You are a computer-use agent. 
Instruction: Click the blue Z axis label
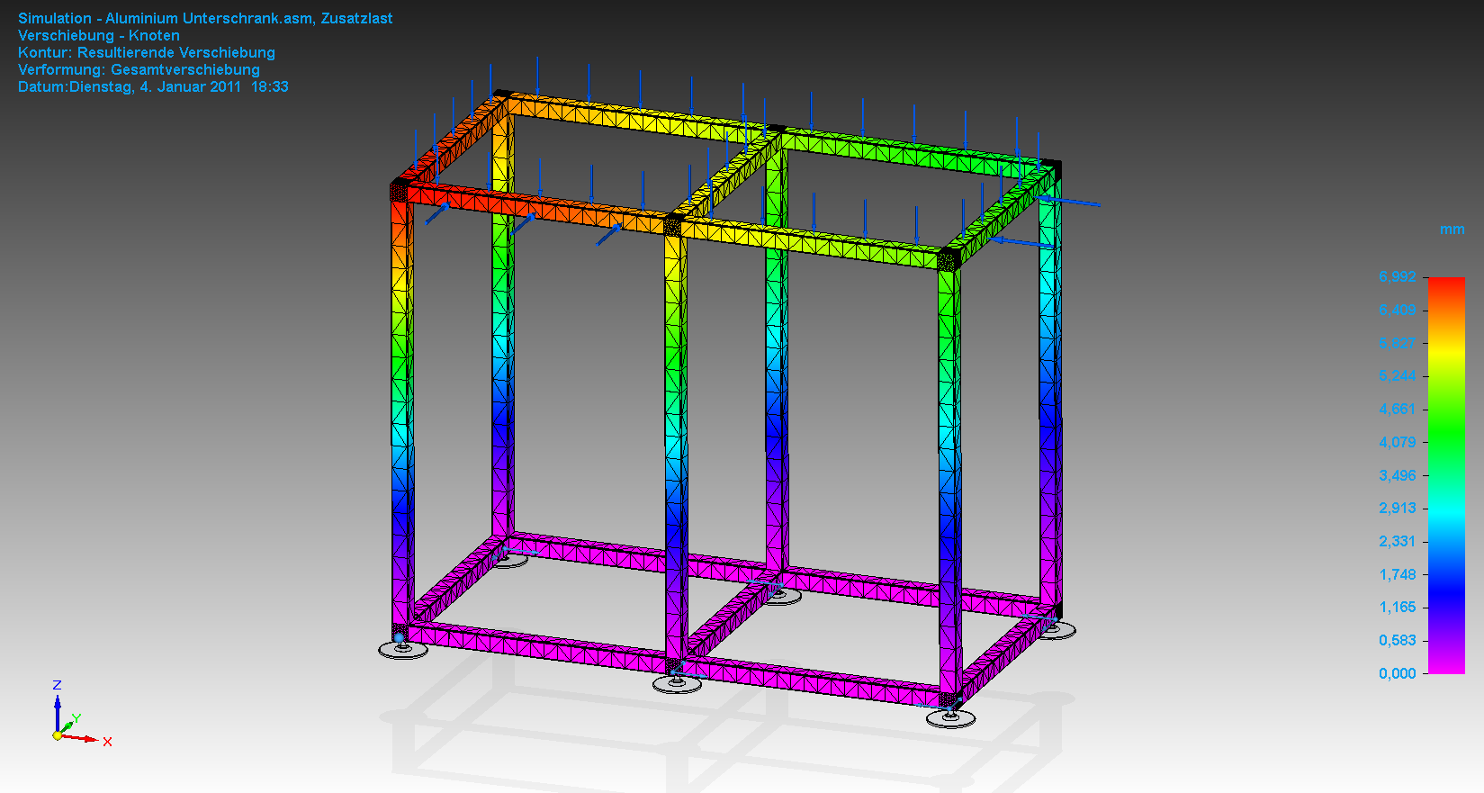point(57,686)
